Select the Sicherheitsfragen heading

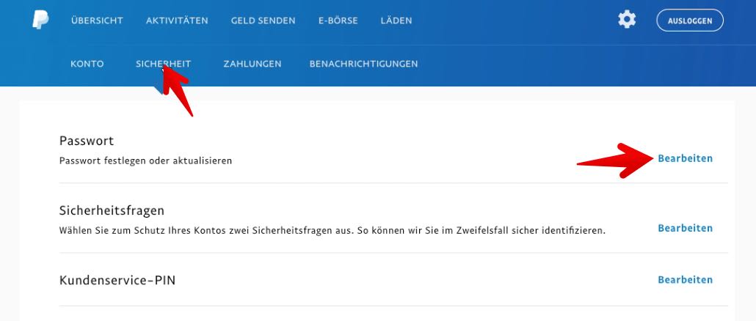(x=112, y=211)
